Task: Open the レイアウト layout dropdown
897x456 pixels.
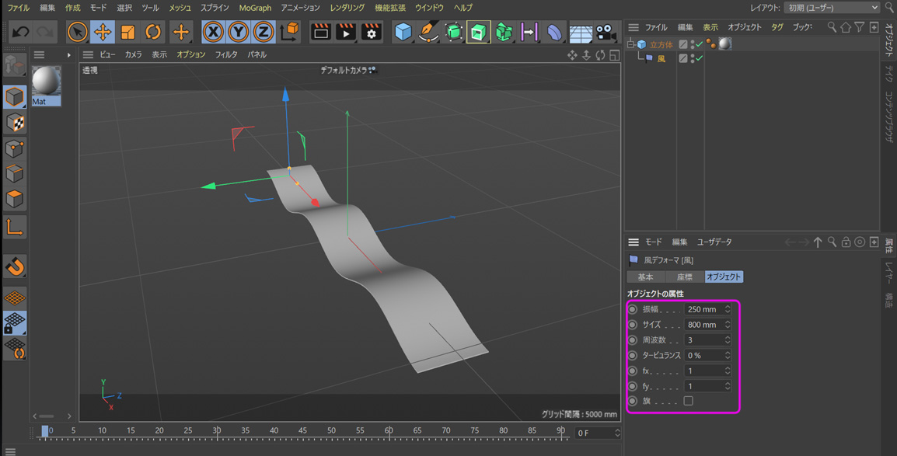Action: click(831, 8)
